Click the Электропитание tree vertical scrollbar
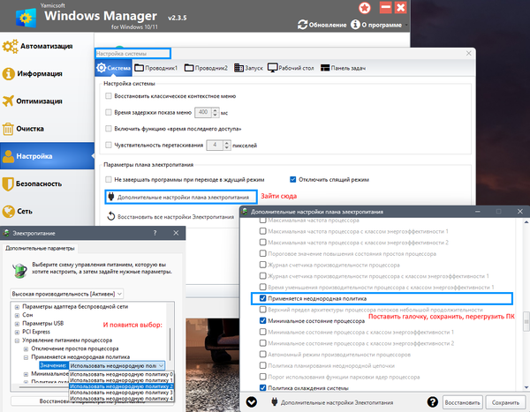 pos(170,344)
